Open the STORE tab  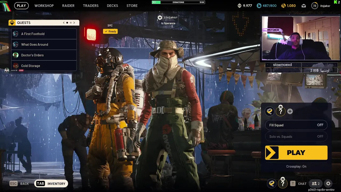pos(132,6)
